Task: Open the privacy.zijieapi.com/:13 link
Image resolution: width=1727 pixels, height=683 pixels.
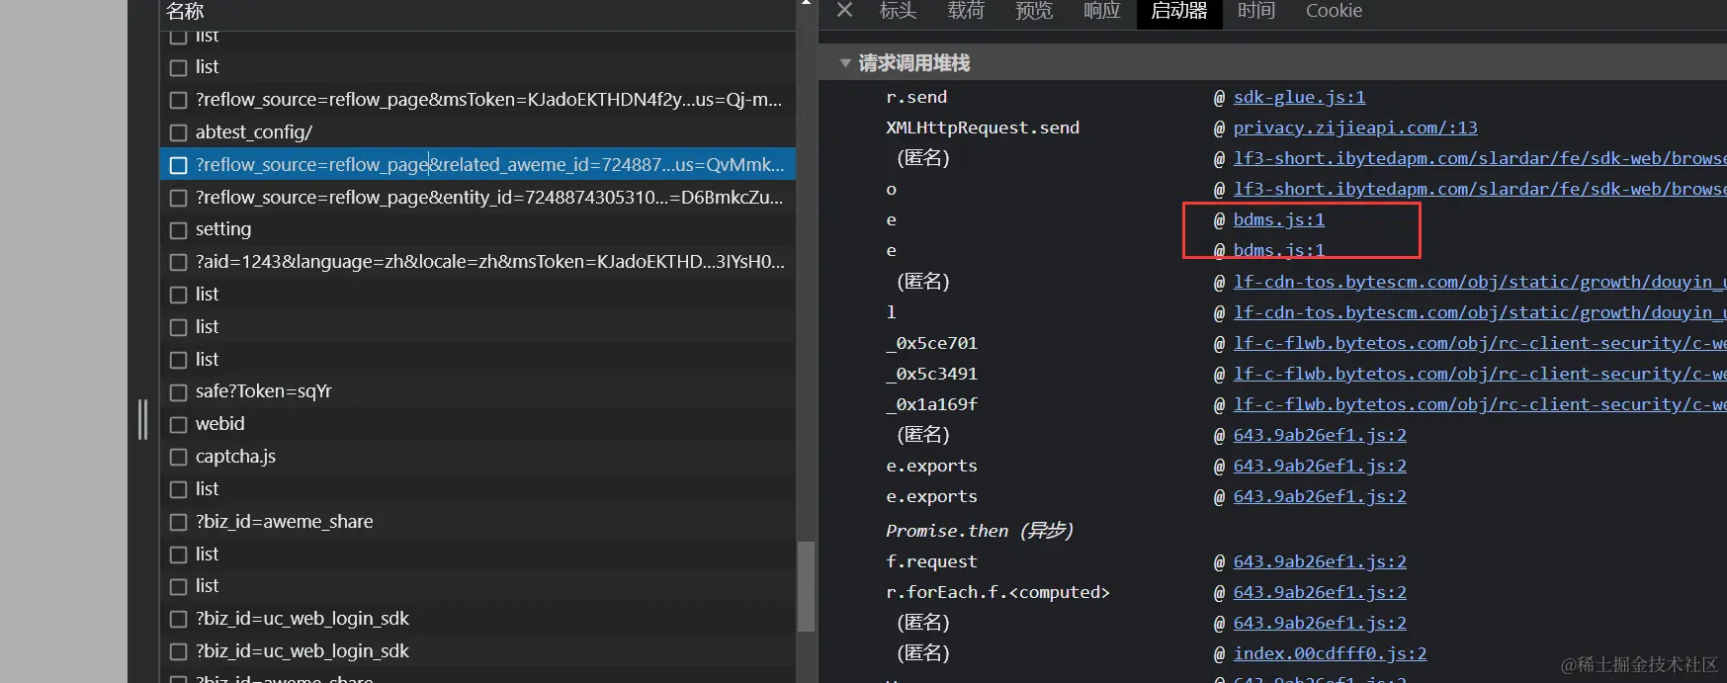Action: pyautogui.click(x=1355, y=128)
